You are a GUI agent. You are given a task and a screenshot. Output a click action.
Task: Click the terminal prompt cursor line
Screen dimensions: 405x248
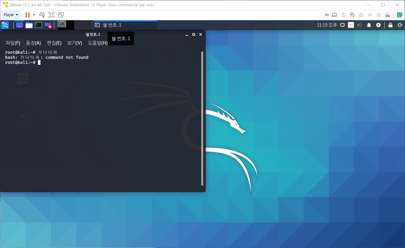click(23, 63)
